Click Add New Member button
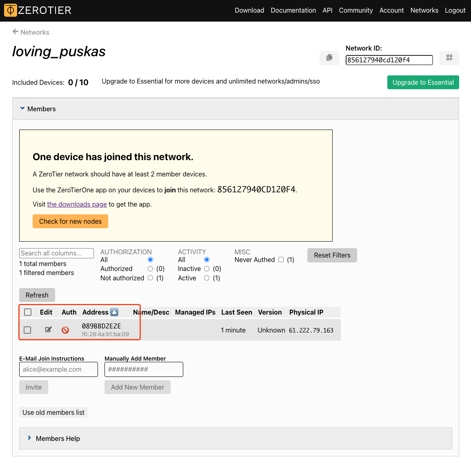The height and width of the screenshot is (458, 471). [x=138, y=387]
